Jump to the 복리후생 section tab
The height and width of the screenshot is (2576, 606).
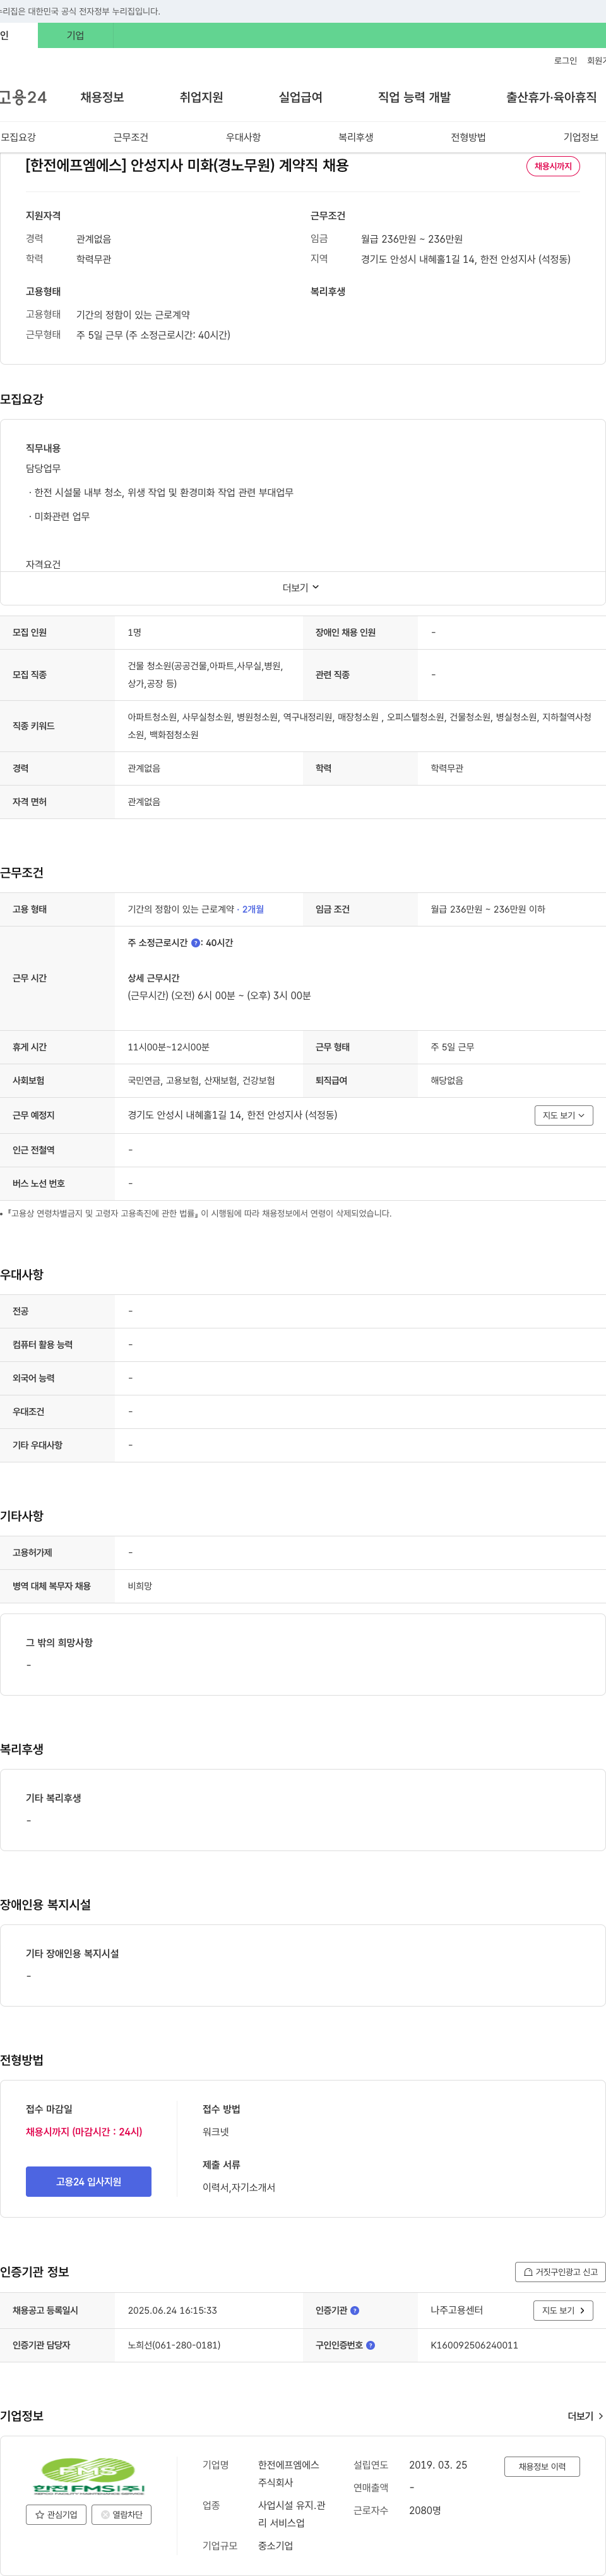coord(355,137)
